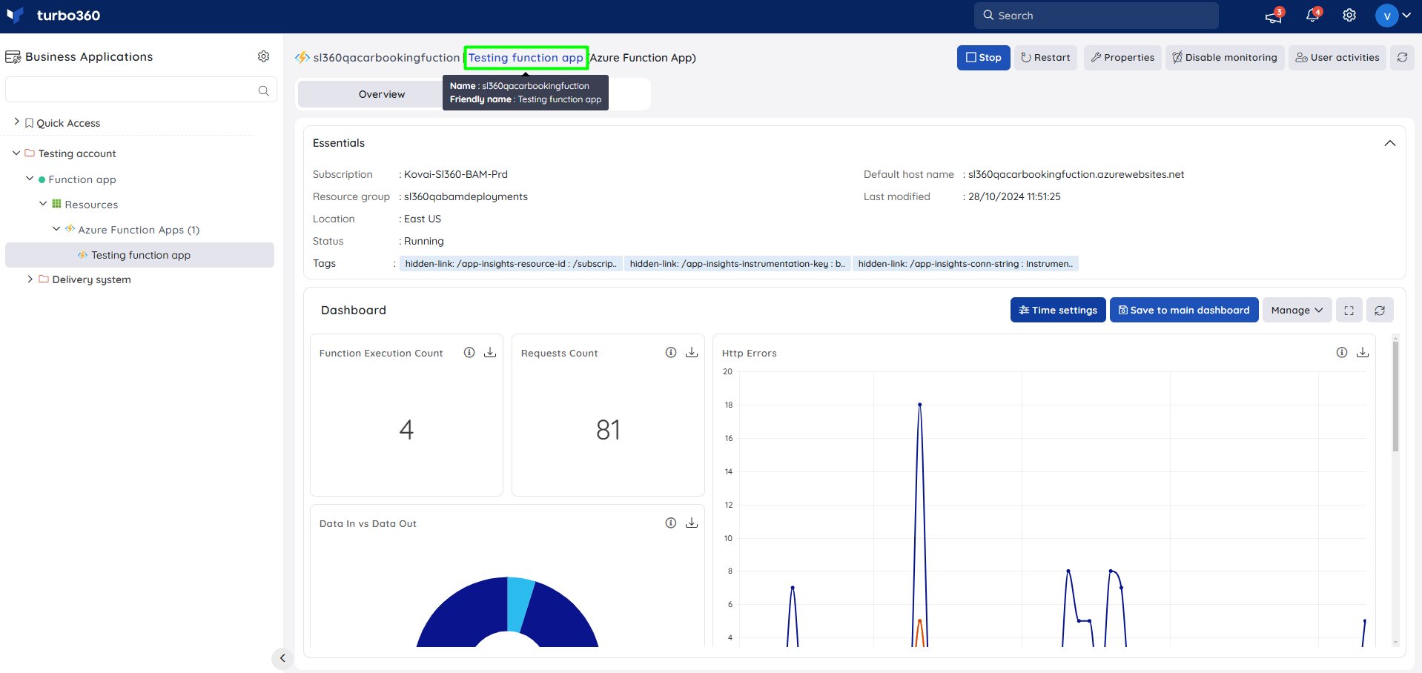Download Http Errors chart data
This screenshot has height=673, width=1422.
(x=1363, y=353)
